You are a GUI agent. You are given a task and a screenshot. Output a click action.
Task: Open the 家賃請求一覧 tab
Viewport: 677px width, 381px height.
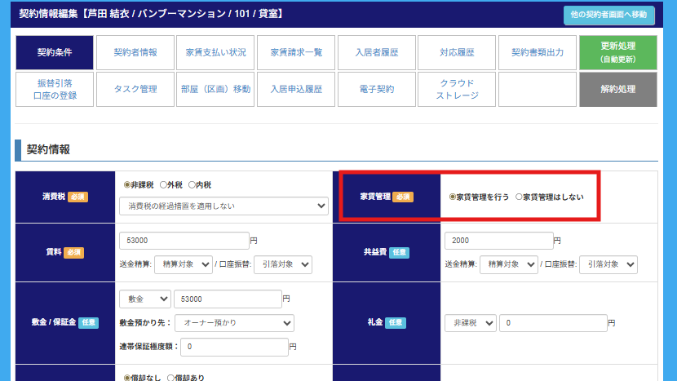coord(296,52)
